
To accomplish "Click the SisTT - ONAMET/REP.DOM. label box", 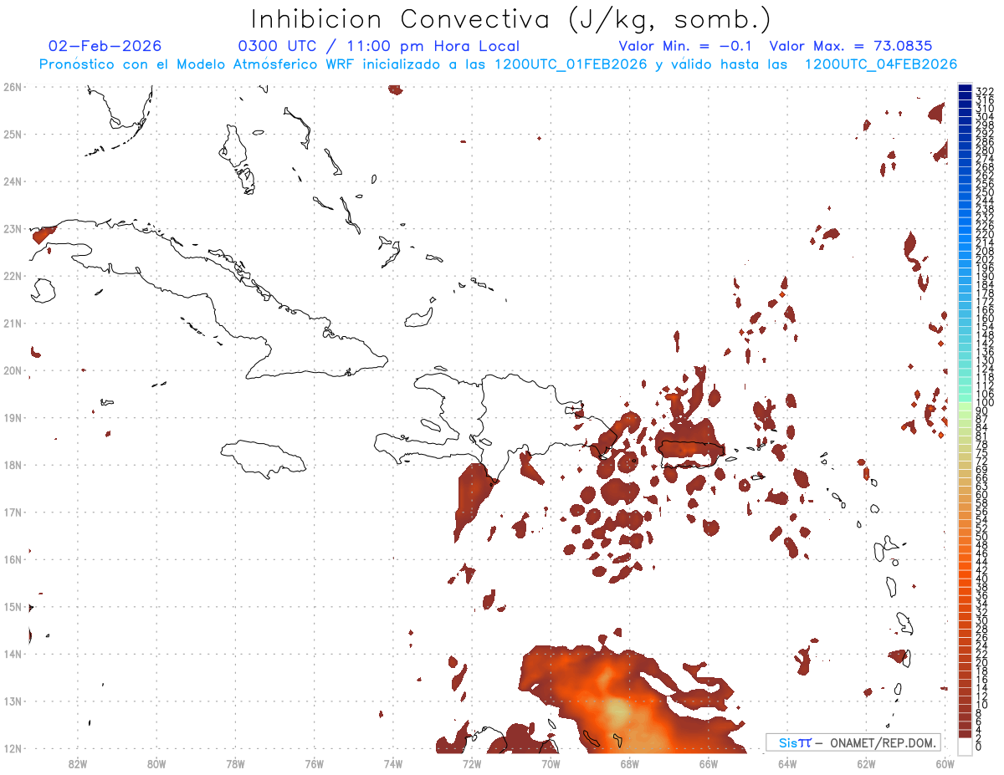I will click(x=853, y=742).
